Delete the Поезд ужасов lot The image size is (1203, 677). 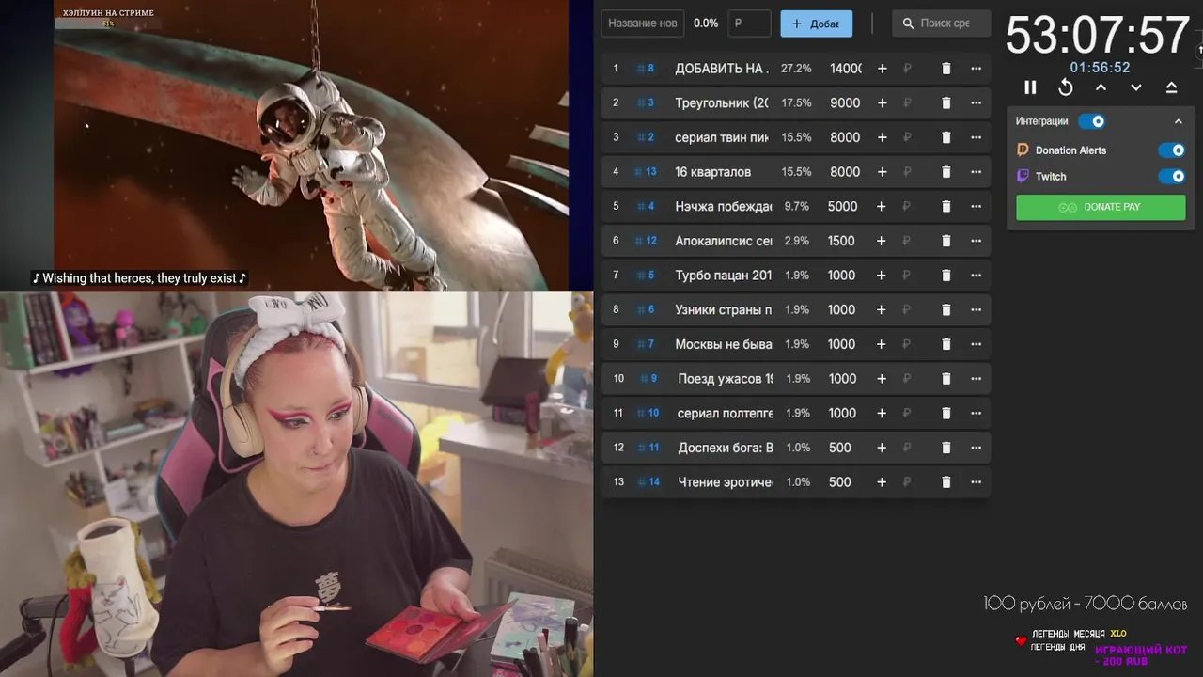tap(946, 379)
